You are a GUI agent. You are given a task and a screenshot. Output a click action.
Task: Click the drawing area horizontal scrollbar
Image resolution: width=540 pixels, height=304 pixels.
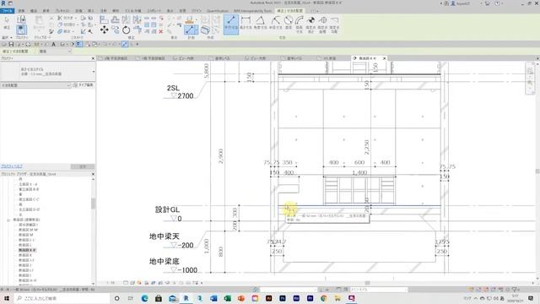pos(368,283)
